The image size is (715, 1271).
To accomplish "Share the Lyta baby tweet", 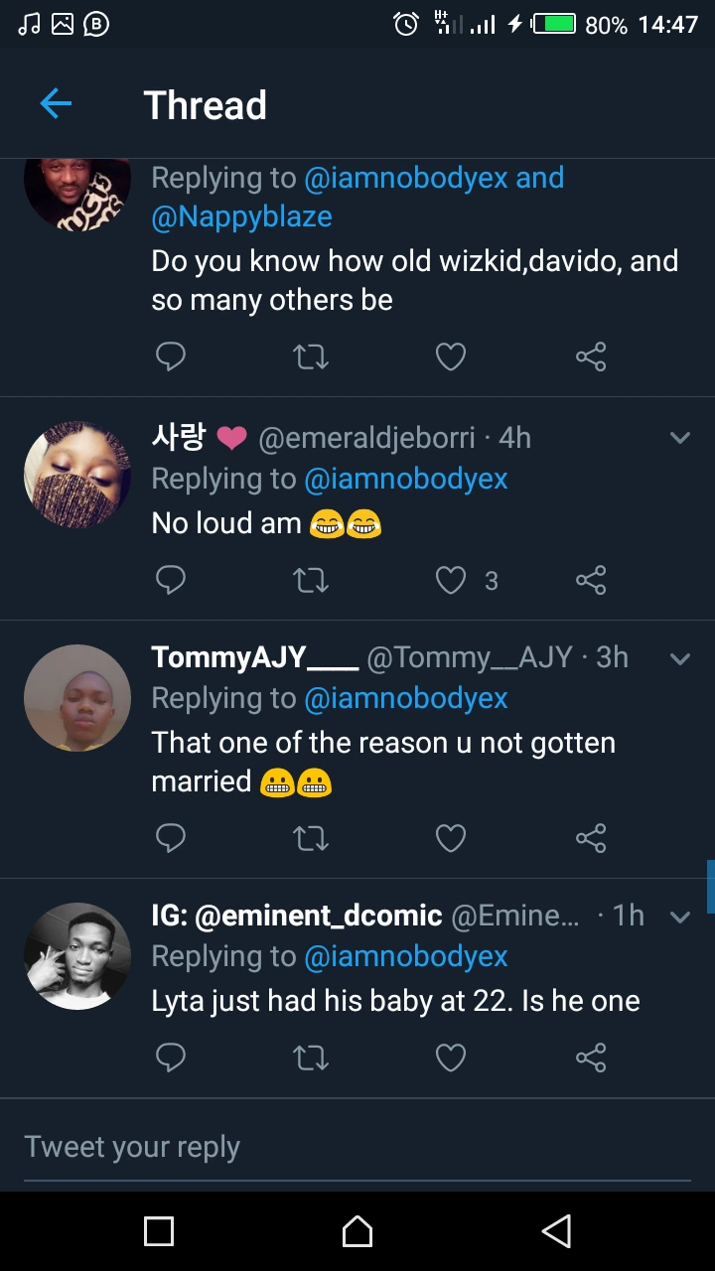I will click(x=591, y=1059).
